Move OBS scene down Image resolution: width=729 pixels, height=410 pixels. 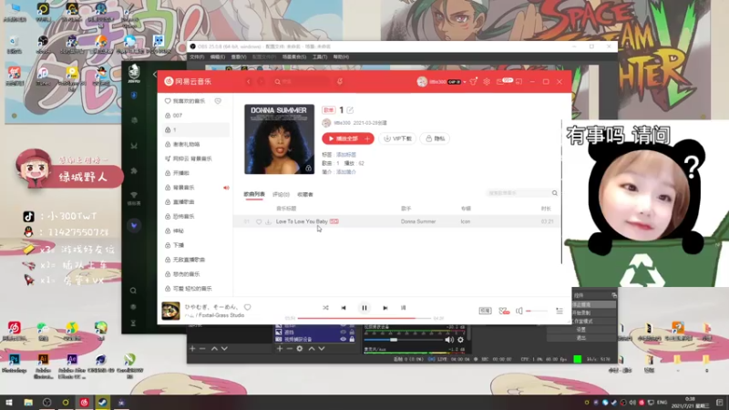(224, 348)
